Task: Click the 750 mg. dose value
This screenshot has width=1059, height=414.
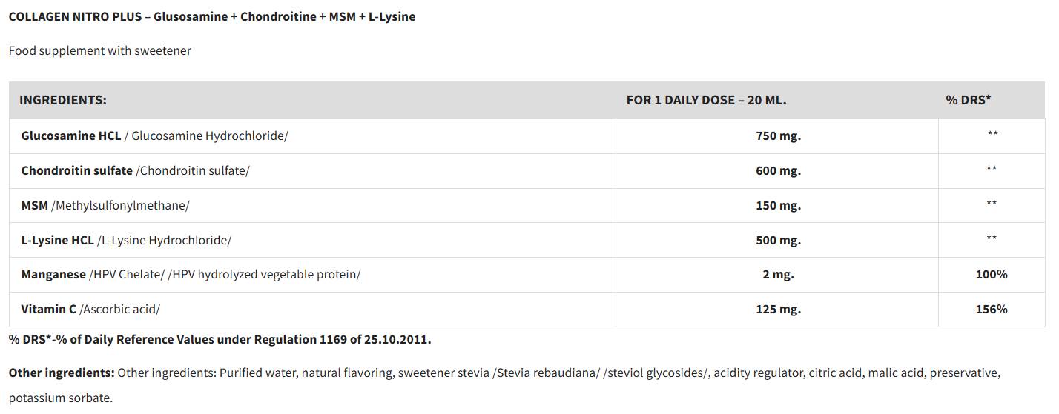Action: 778,136
